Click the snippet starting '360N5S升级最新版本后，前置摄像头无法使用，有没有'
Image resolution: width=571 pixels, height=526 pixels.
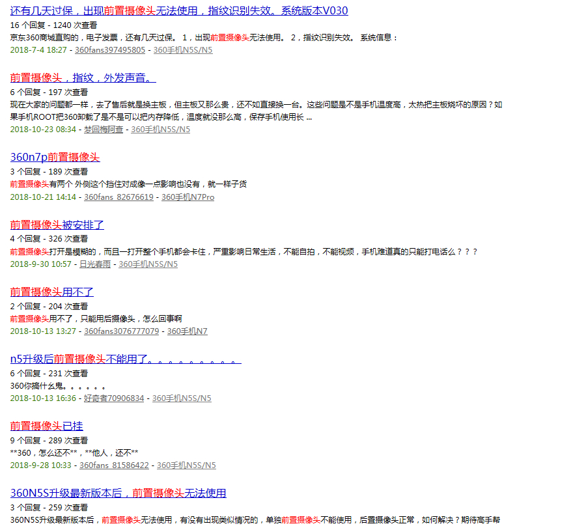coord(255,519)
